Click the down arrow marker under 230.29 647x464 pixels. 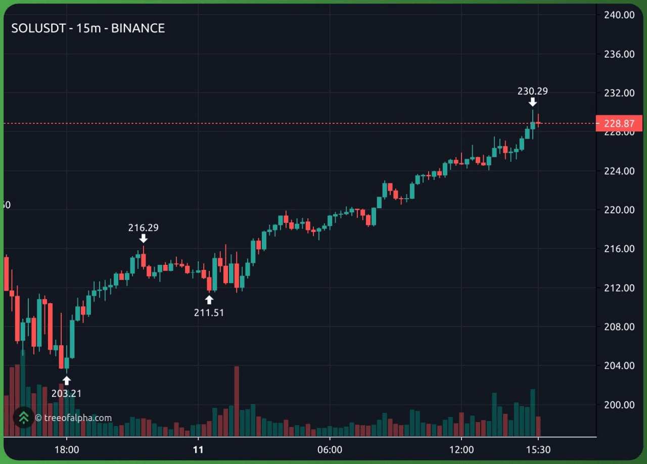tap(533, 102)
